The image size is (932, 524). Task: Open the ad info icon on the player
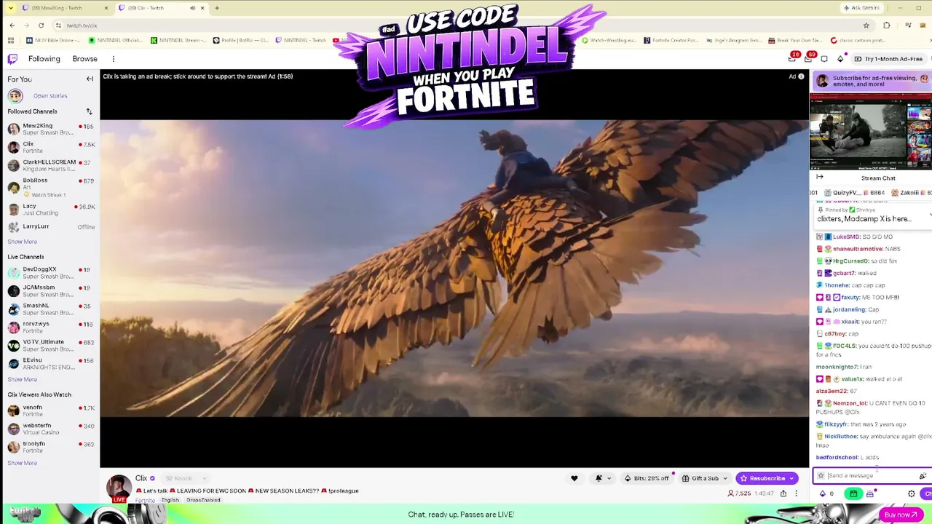click(801, 76)
